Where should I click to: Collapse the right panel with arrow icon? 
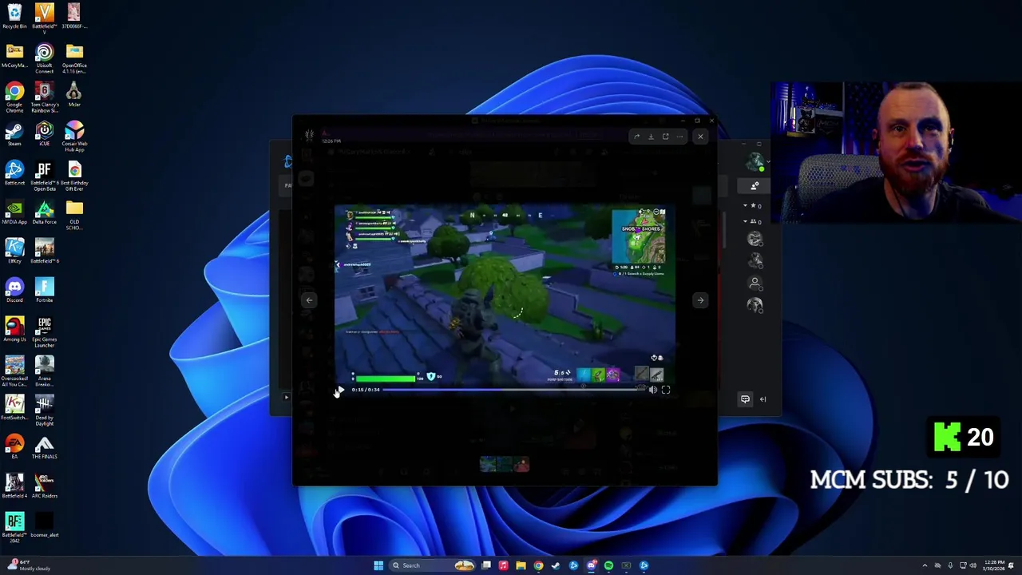763,399
